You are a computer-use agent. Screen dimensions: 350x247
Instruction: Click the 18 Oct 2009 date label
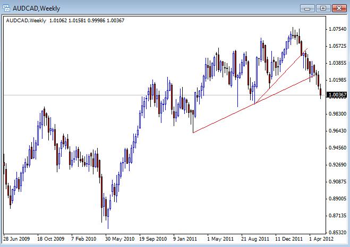tap(50, 239)
